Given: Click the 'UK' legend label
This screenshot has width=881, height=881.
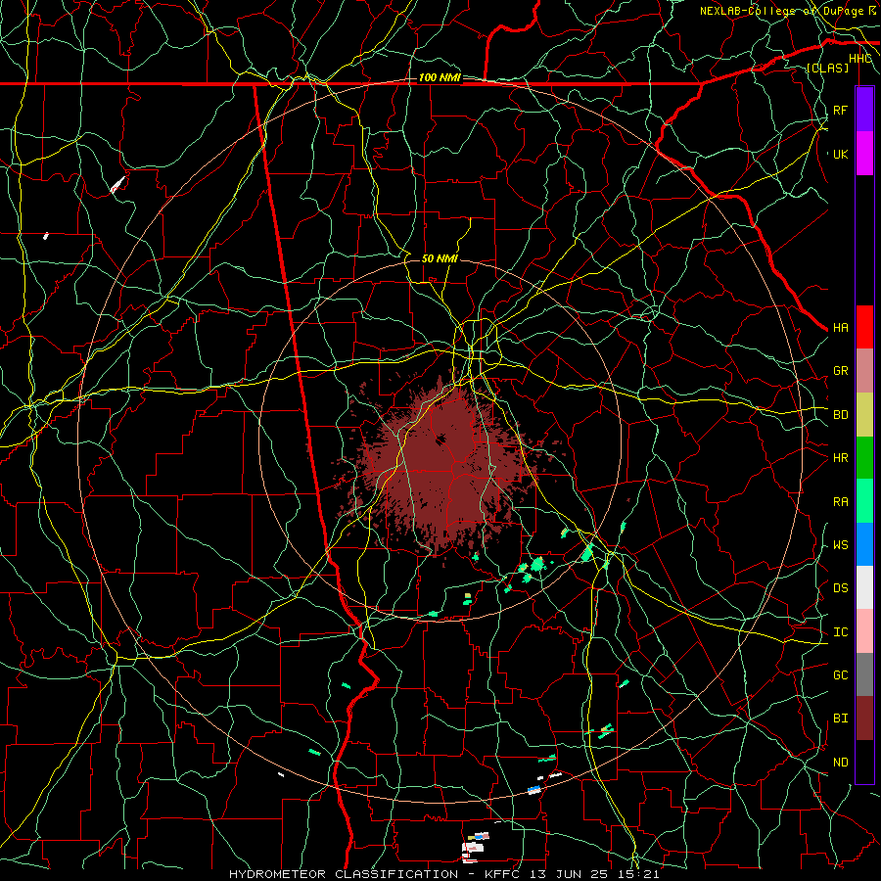Looking at the screenshot, I should 840,154.
